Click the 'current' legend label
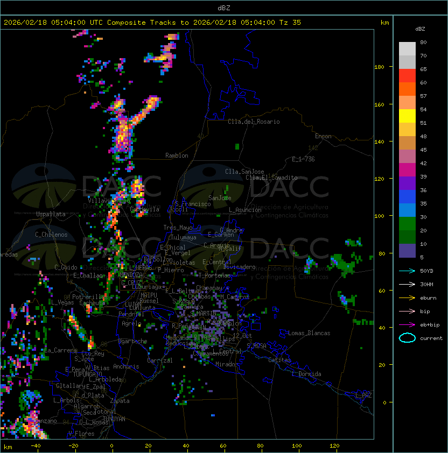 431,338
